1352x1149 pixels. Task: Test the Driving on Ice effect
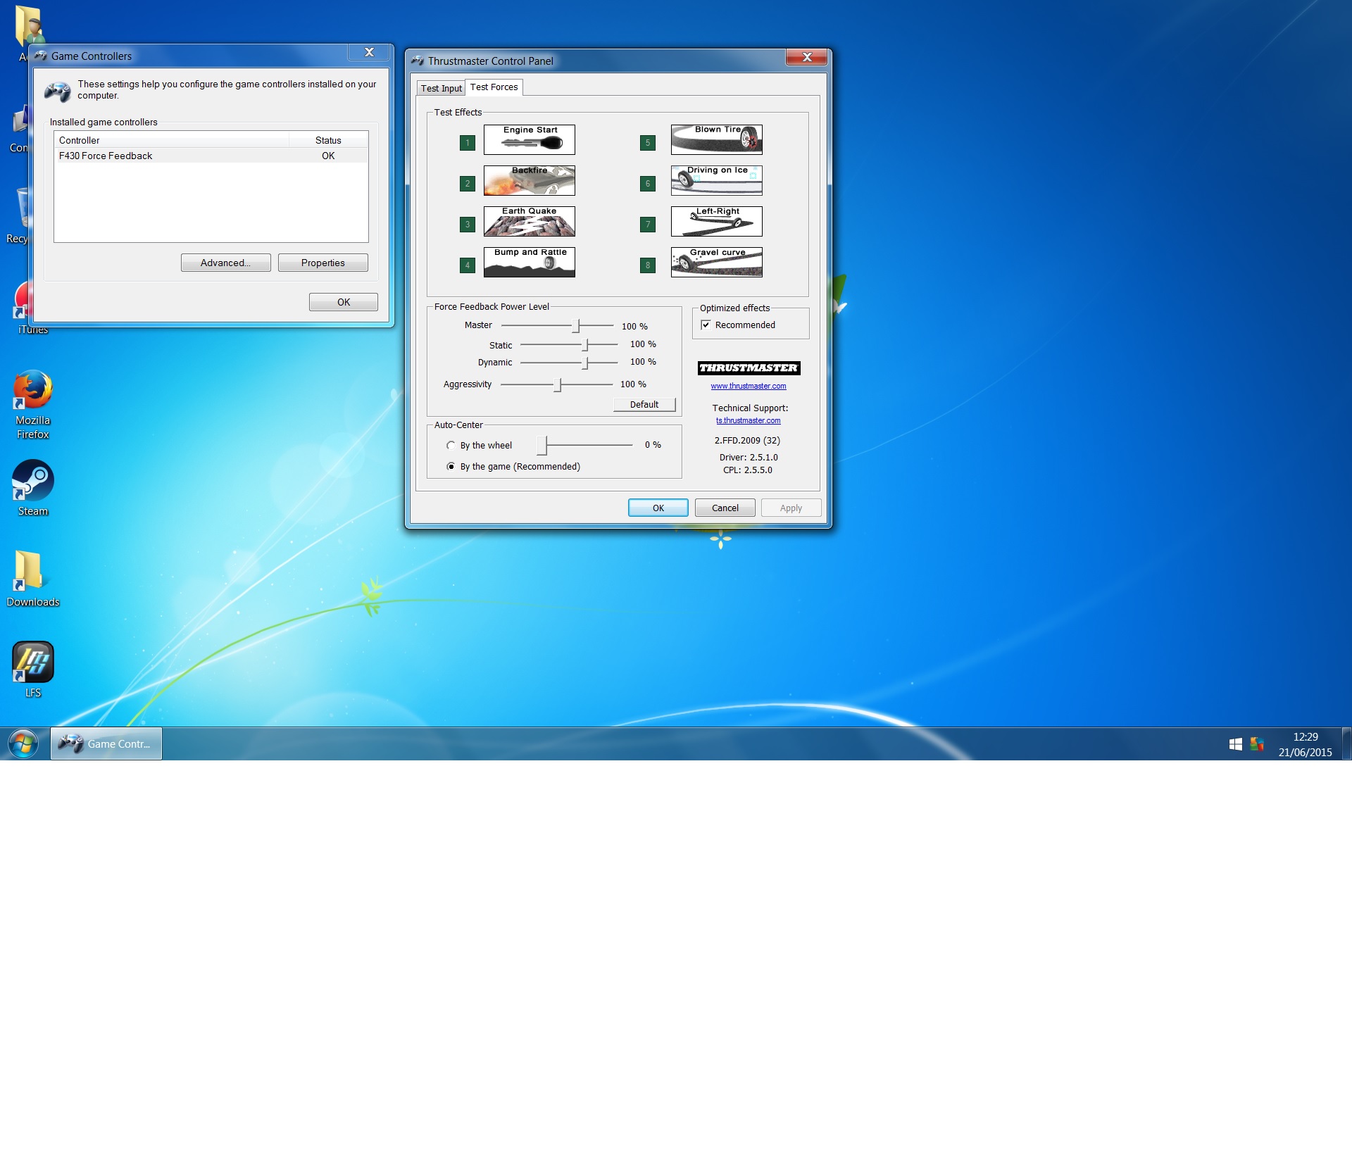[716, 180]
